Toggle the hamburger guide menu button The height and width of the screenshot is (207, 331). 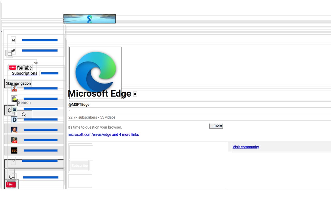(9, 54)
